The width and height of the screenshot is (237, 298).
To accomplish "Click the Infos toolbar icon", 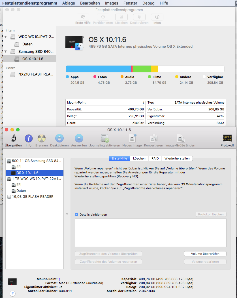I will pyautogui.click(x=157, y=17).
